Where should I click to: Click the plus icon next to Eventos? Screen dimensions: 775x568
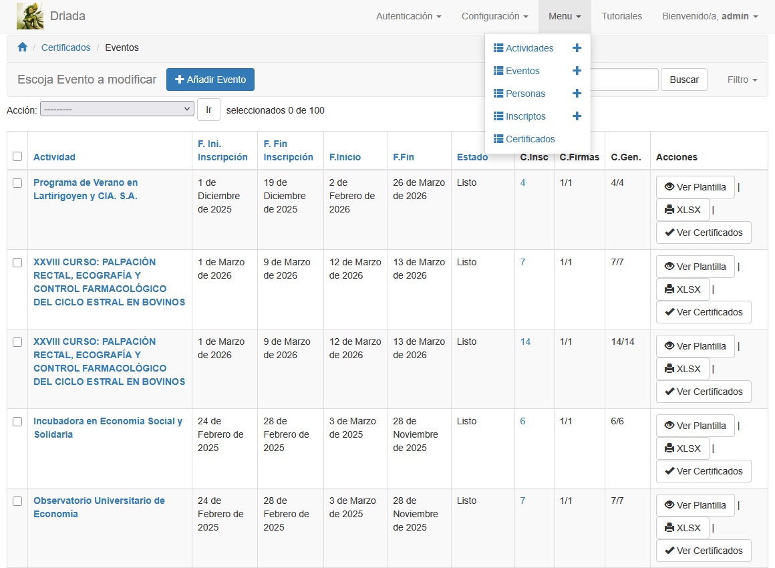pos(577,70)
